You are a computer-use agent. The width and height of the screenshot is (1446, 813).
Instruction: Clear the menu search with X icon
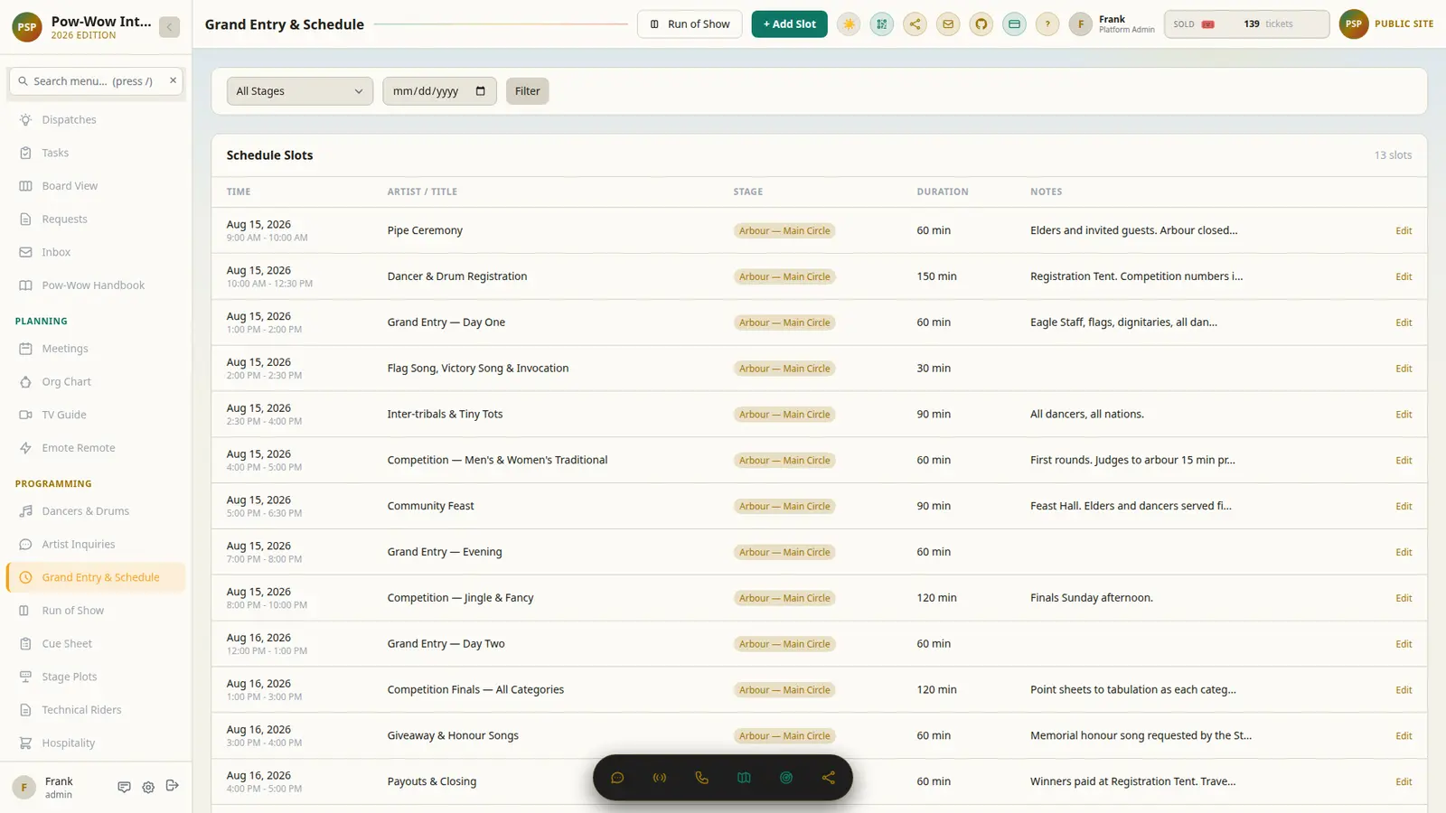pos(173,80)
